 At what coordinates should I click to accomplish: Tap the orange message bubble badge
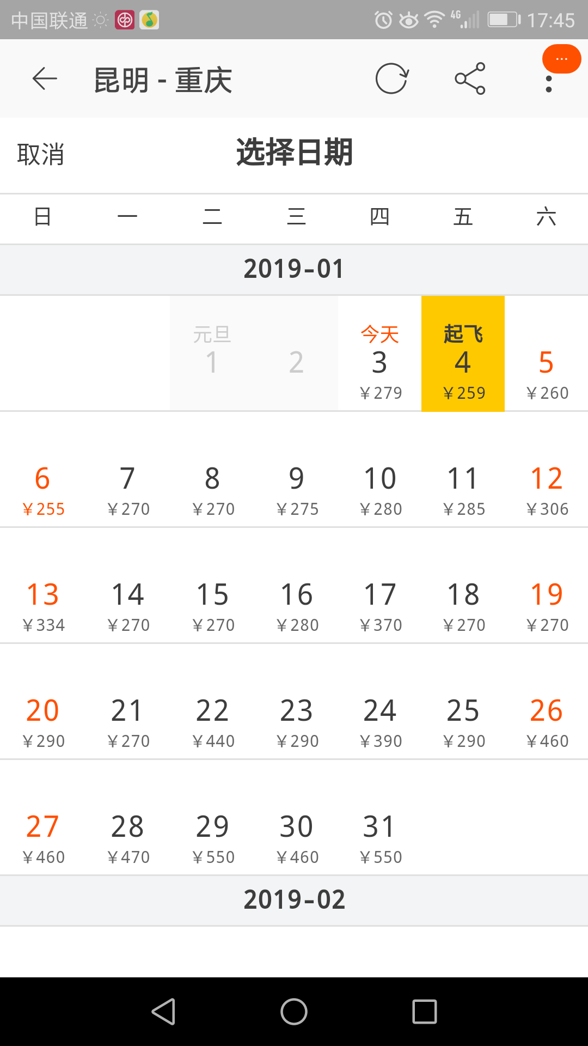562,59
